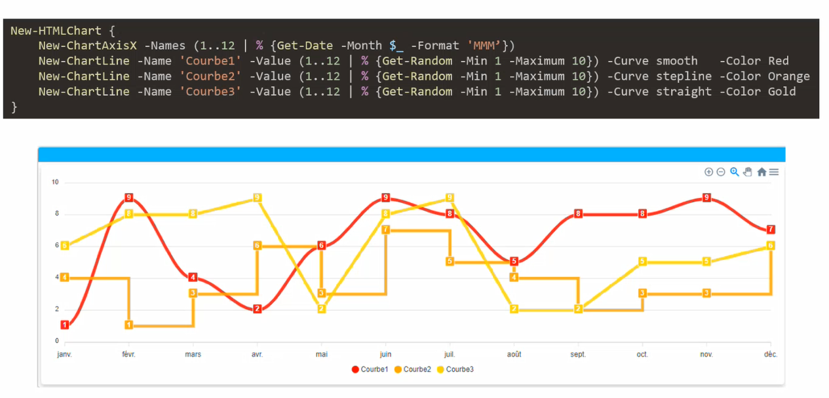Click the 'janv.' x-axis label
The width and height of the screenshot is (829, 398).
pyautogui.click(x=64, y=354)
